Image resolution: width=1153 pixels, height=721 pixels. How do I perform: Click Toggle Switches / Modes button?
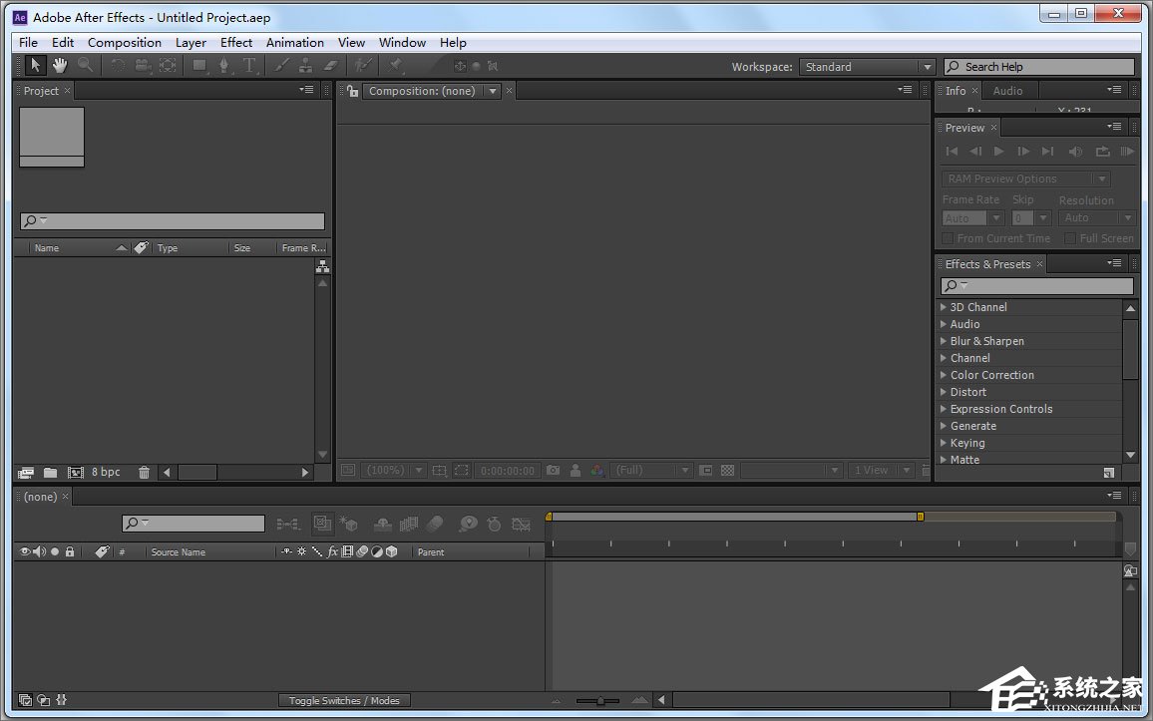point(344,700)
